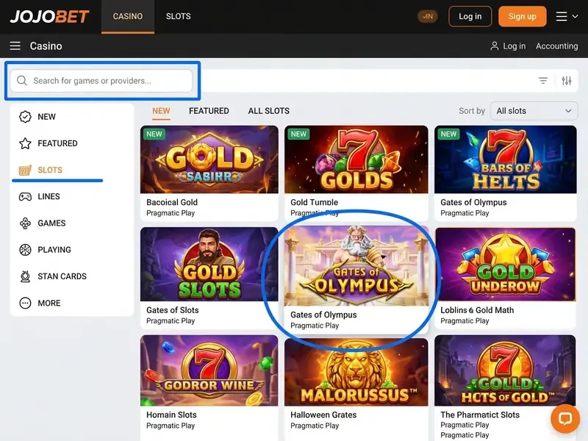The image size is (588, 441).
Task: Click Pragmatic Play under Homain Slots
Action: (171, 426)
